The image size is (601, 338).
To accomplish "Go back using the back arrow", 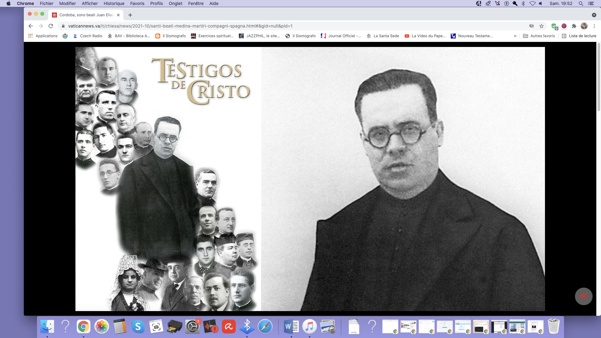I will click(30, 26).
